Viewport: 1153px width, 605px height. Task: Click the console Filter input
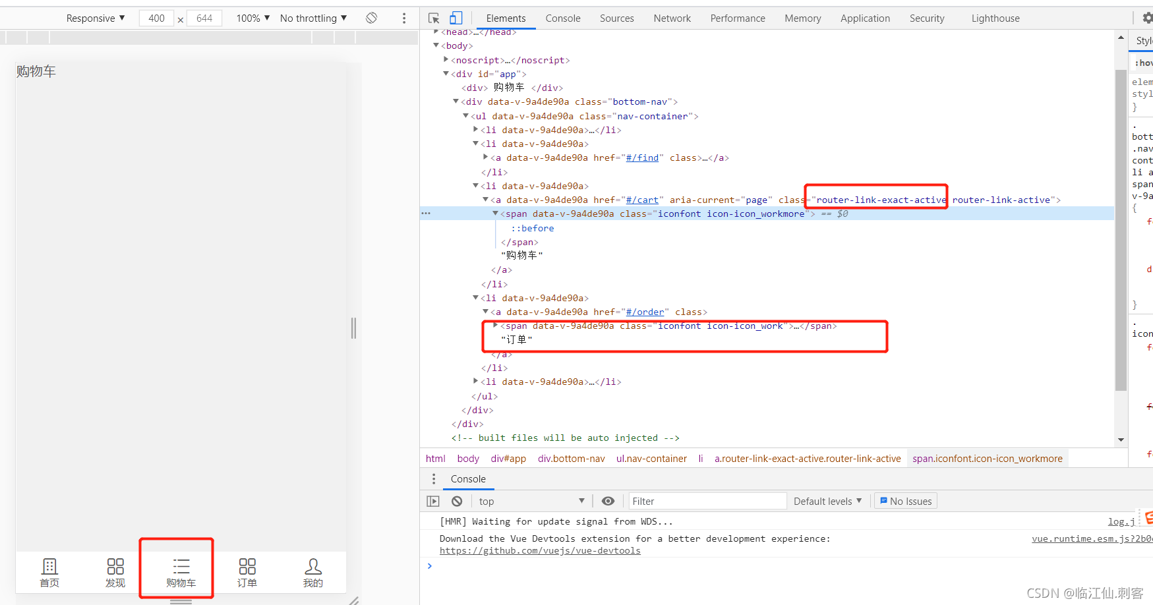(x=707, y=502)
